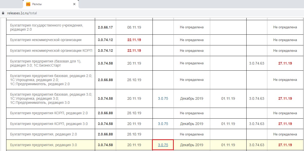Click the padlock icon in the address bar

tap(3, 13)
